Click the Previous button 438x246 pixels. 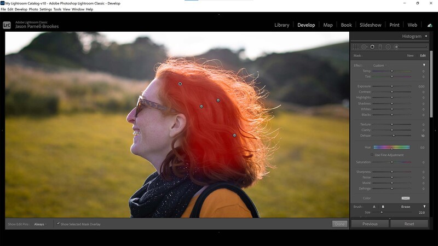pos(370,224)
